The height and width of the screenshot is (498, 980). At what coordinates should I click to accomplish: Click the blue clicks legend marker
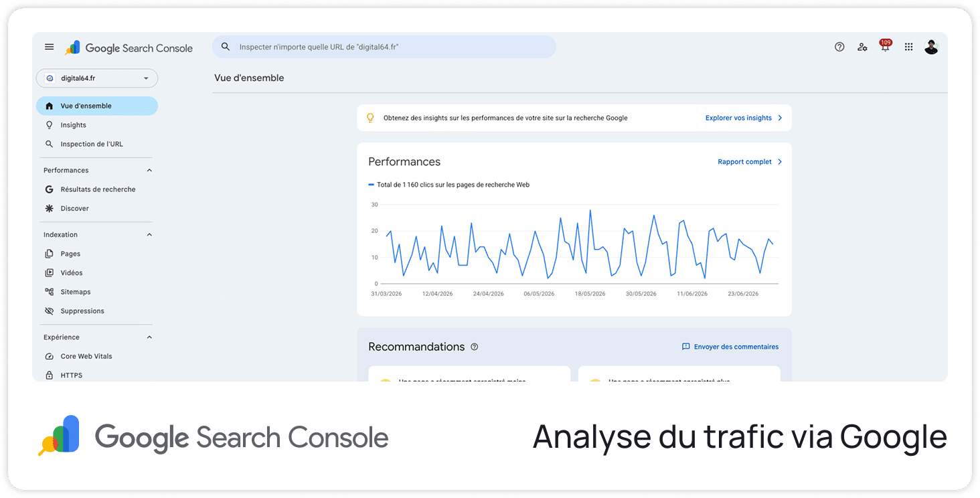point(372,185)
